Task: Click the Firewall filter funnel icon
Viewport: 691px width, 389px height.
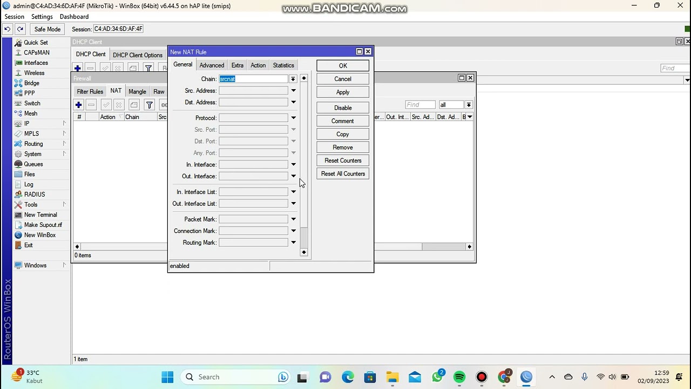Action: point(150,105)
